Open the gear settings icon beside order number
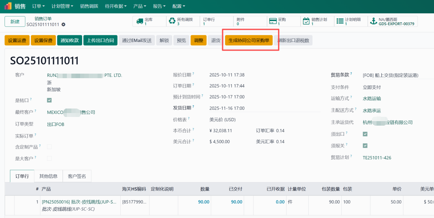The image size is (434, 218). click(63, 25)
